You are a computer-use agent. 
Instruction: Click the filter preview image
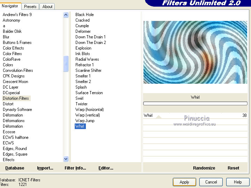tap(195, 52)
